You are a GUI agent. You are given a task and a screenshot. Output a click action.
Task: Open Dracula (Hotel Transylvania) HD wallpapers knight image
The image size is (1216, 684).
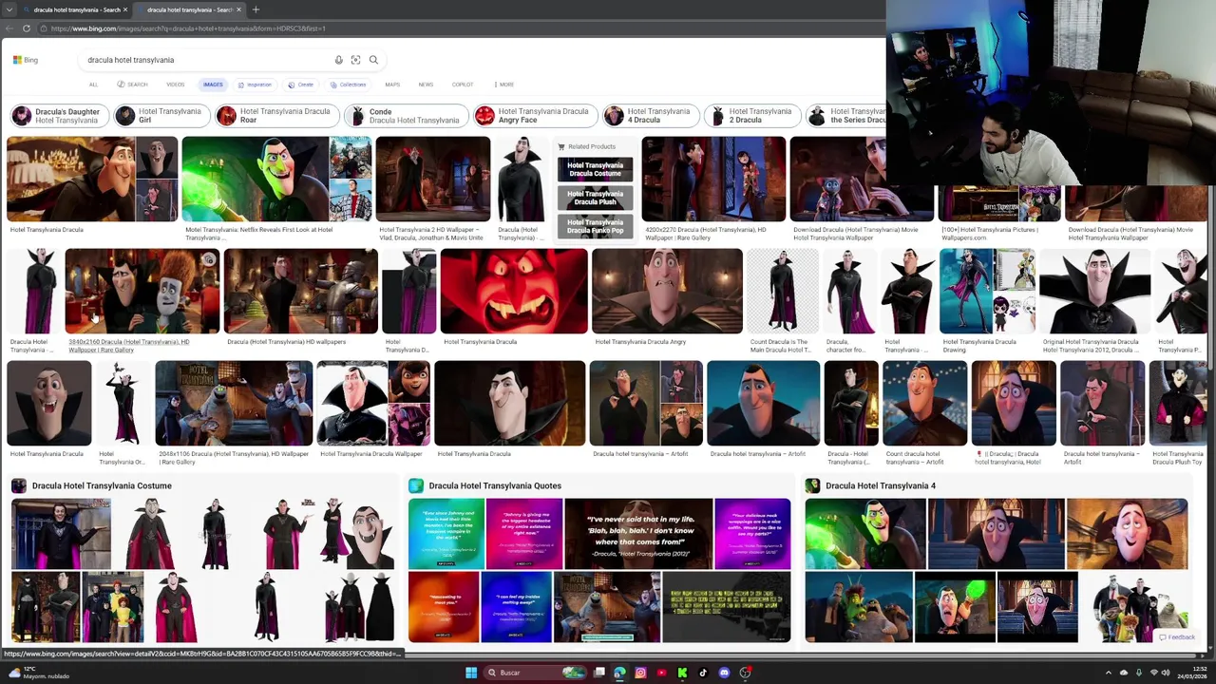[300, 292]
